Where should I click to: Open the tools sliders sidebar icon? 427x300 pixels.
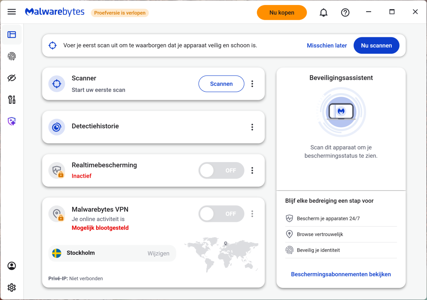12,100
